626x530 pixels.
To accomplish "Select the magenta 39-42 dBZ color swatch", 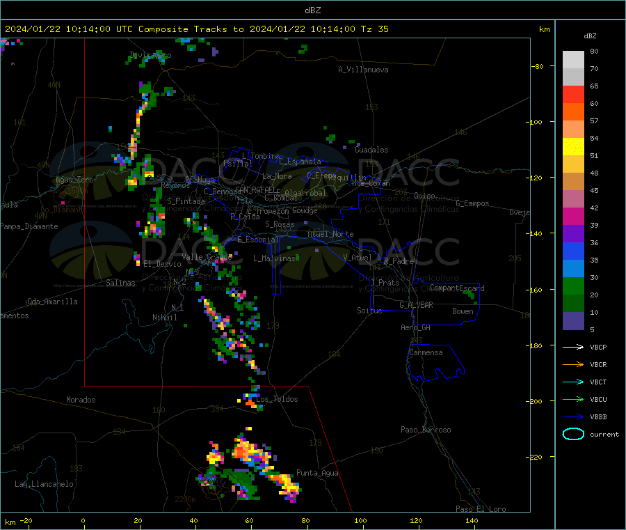I will 573,217.
